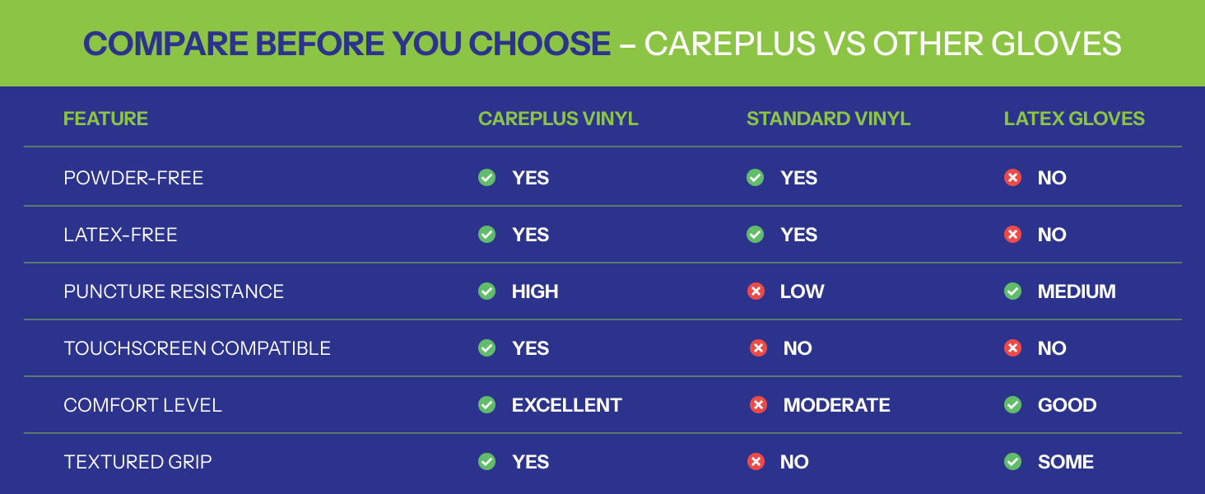Click red X icon for Latex Powder-Free NO
The height and width of the screenshot is (494, 1205).
(1013, 178)
